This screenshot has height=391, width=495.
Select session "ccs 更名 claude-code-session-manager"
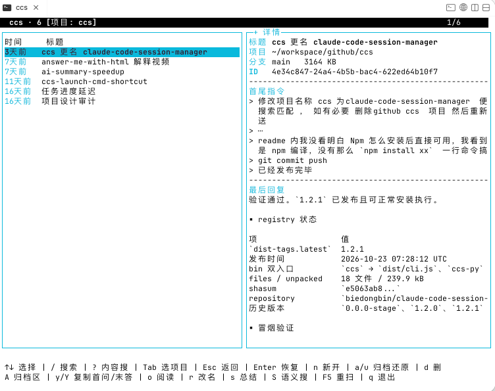pos(122,52)
